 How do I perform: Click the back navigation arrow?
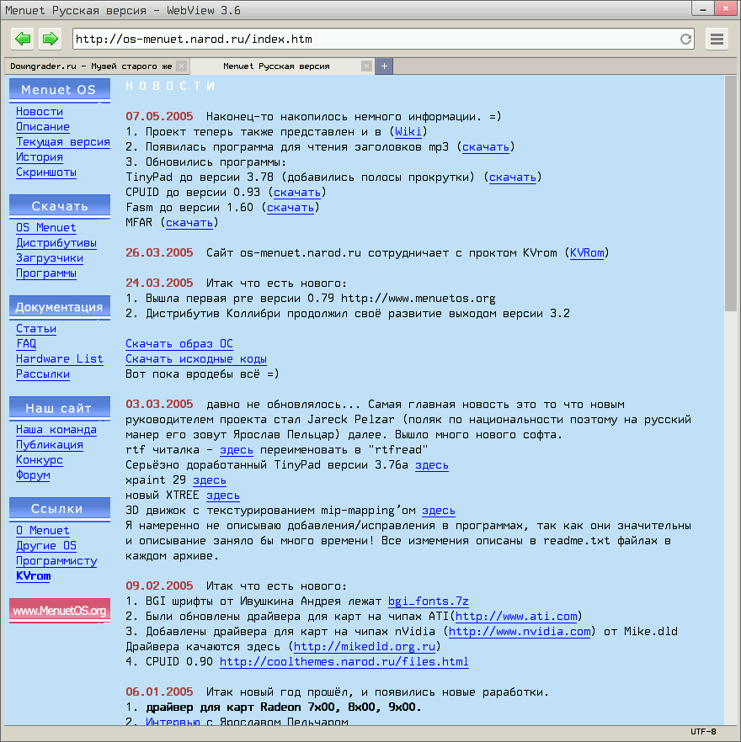pyautogui.click(x=24, y=39)
